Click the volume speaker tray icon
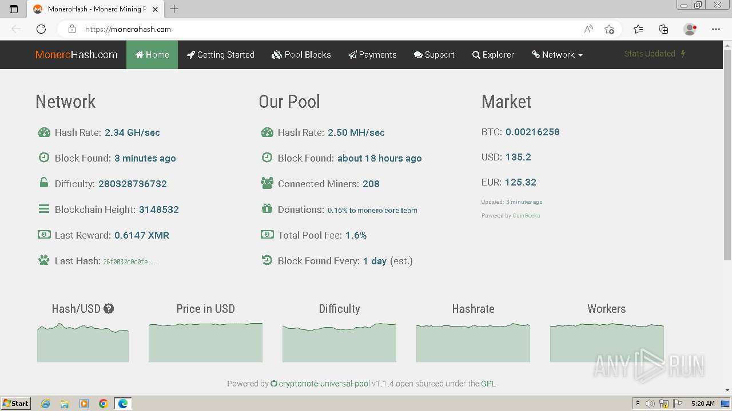The width and height of the screenshot is (732, 411). pos(650,404)
